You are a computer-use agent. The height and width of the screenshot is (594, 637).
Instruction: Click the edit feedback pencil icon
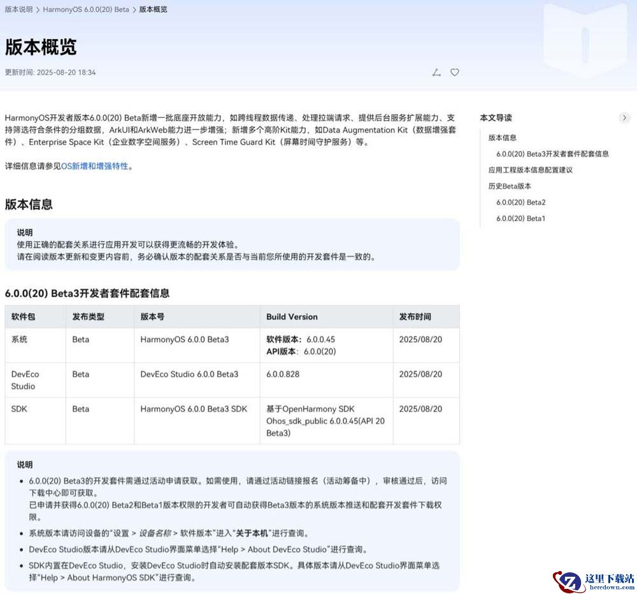point(436,73)
